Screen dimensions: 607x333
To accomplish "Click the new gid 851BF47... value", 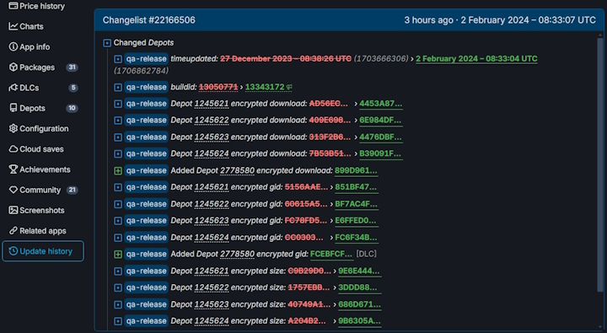I will pyautogui.click(x=356, y=187).
